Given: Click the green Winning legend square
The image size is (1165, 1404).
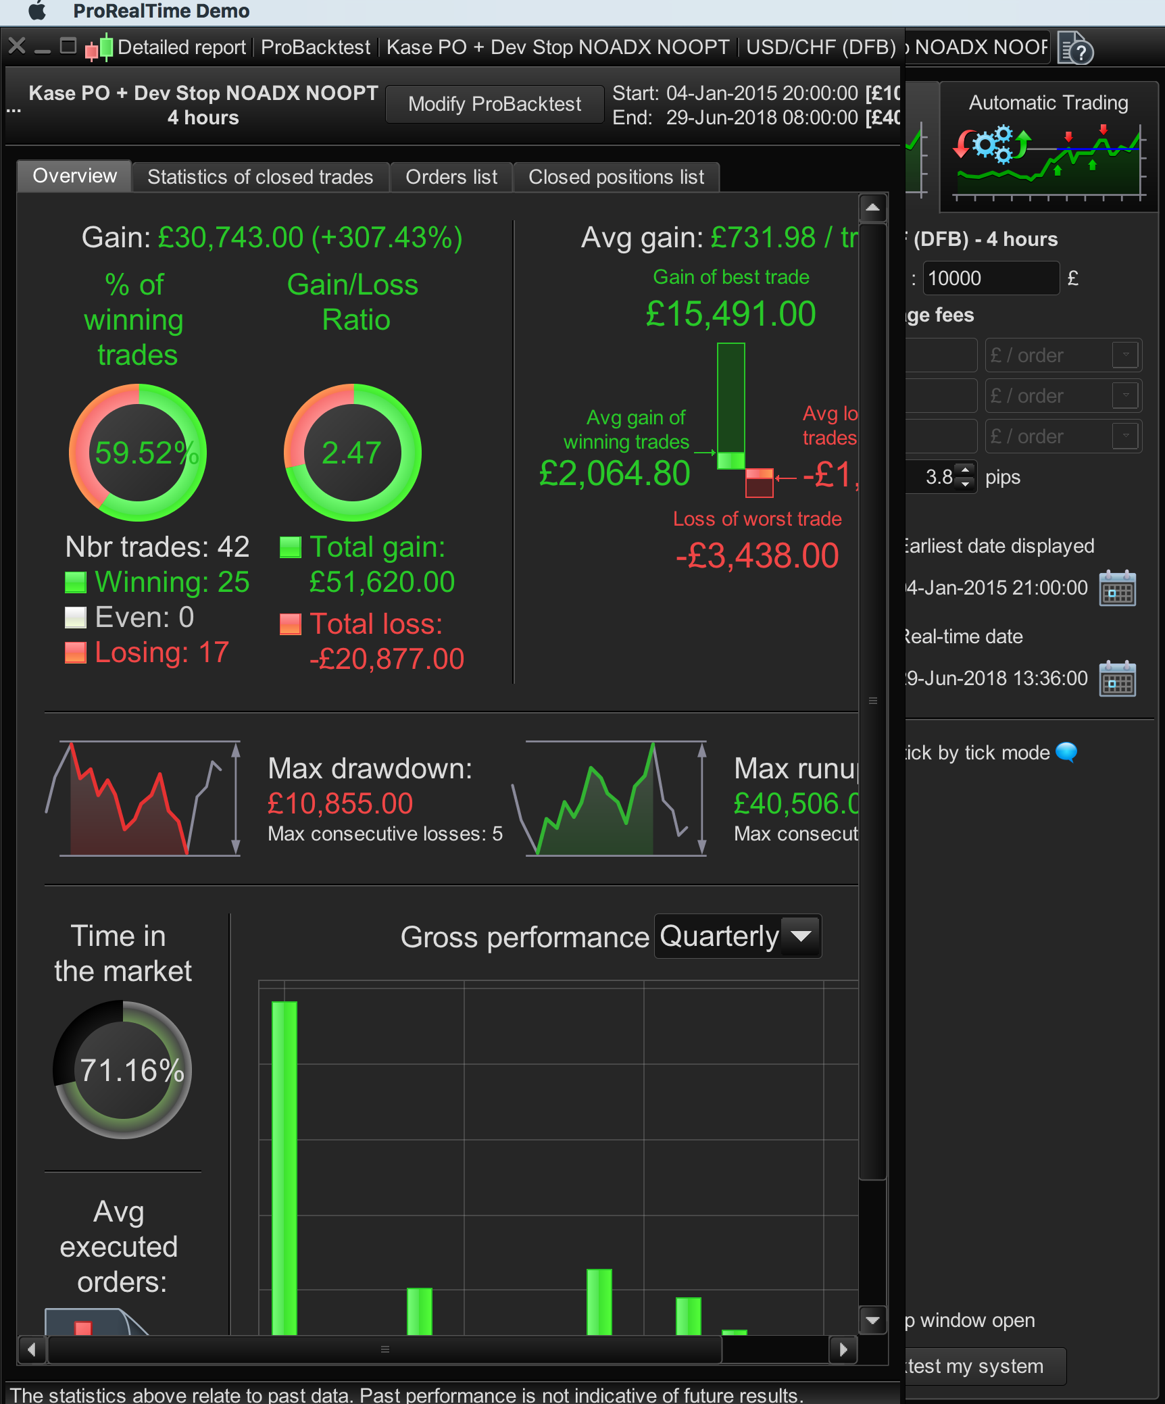Looking at the screenshot, I should pyautogui.click(x=76, y=582).
